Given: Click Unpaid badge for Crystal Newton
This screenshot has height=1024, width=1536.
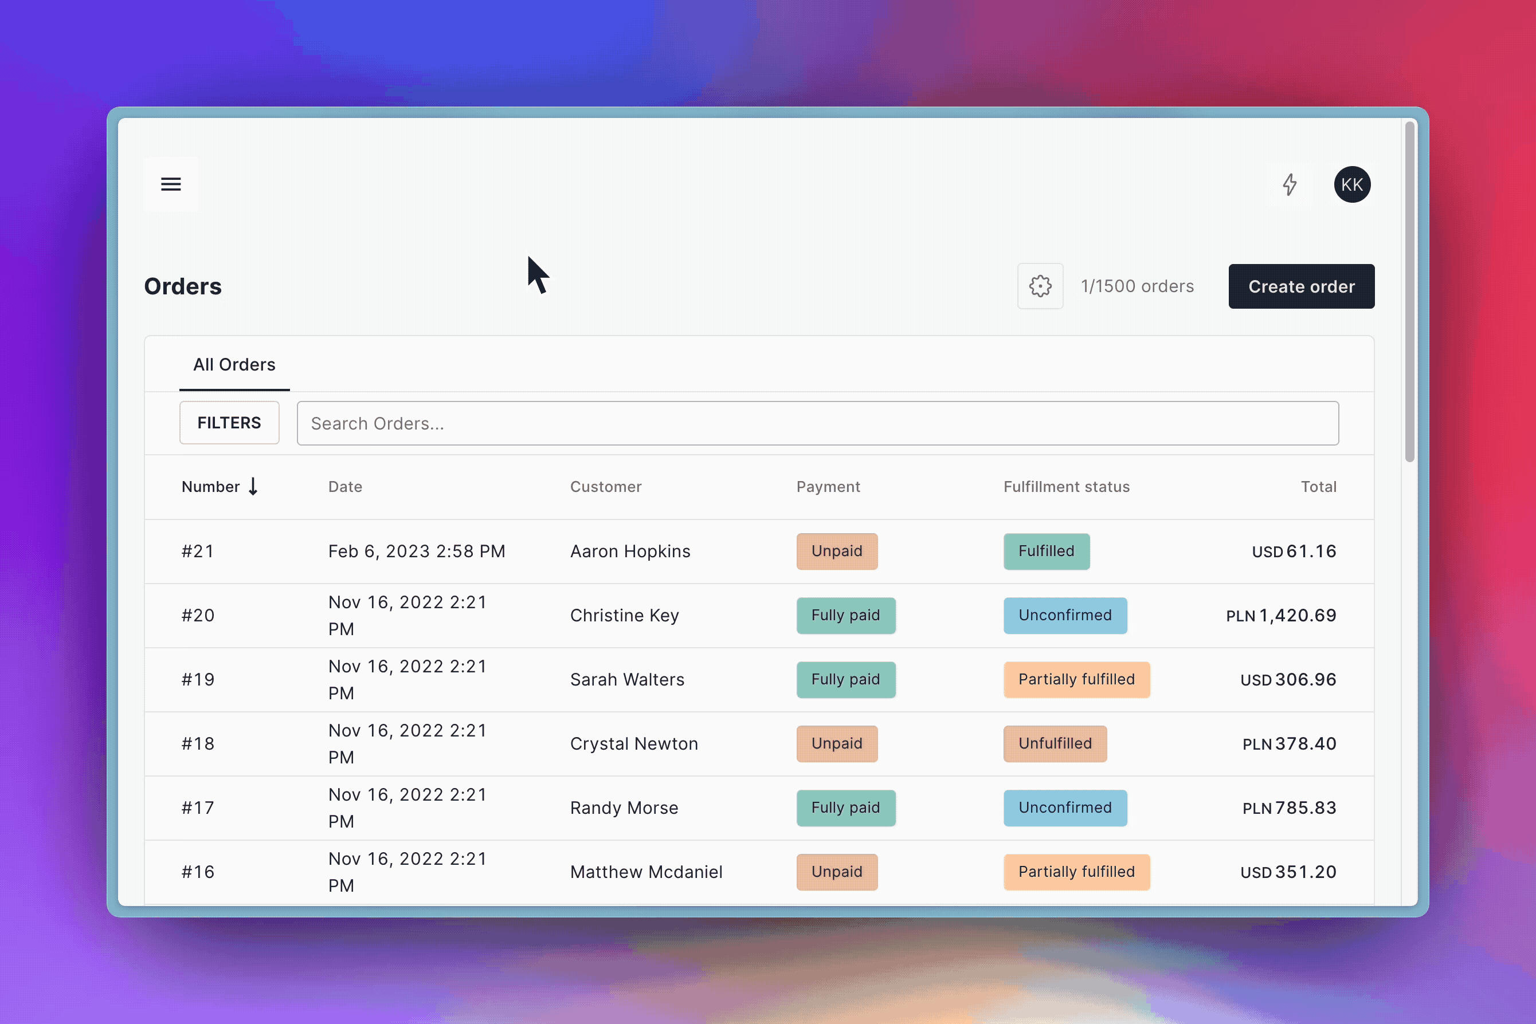Looking at the screenshot, I should (837, 743).
